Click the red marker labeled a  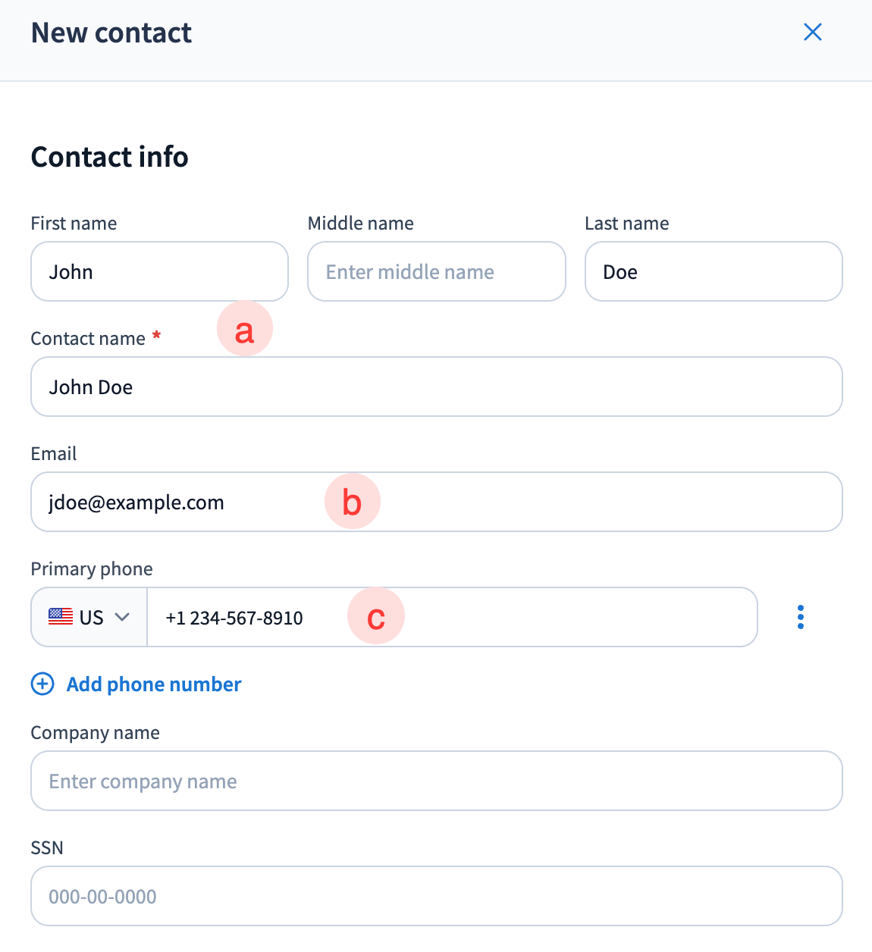(244, 330)
